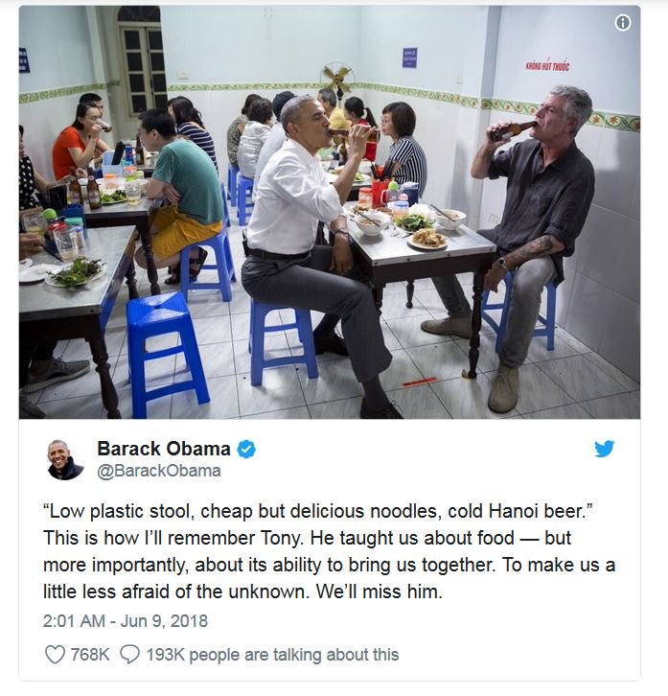The height and width of the screenshot is (696, 668).
Task: Click the wall fan in the photo
Action: pyautogui.click(x=337, y=79)
